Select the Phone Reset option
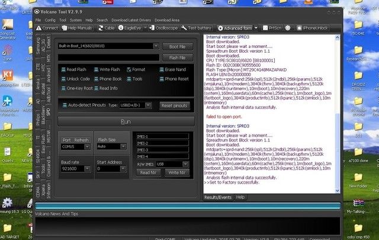This screenshot has height=240, width=379. click(x=174, y=79)
